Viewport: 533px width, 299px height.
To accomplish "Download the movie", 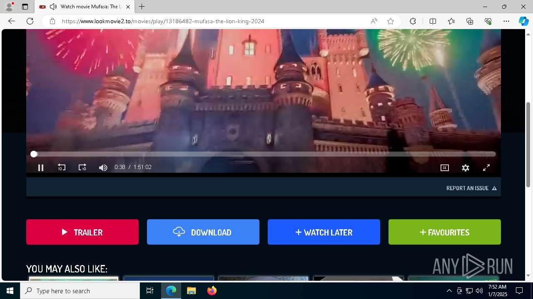I will pyautogui.click(x=203, y=232).
